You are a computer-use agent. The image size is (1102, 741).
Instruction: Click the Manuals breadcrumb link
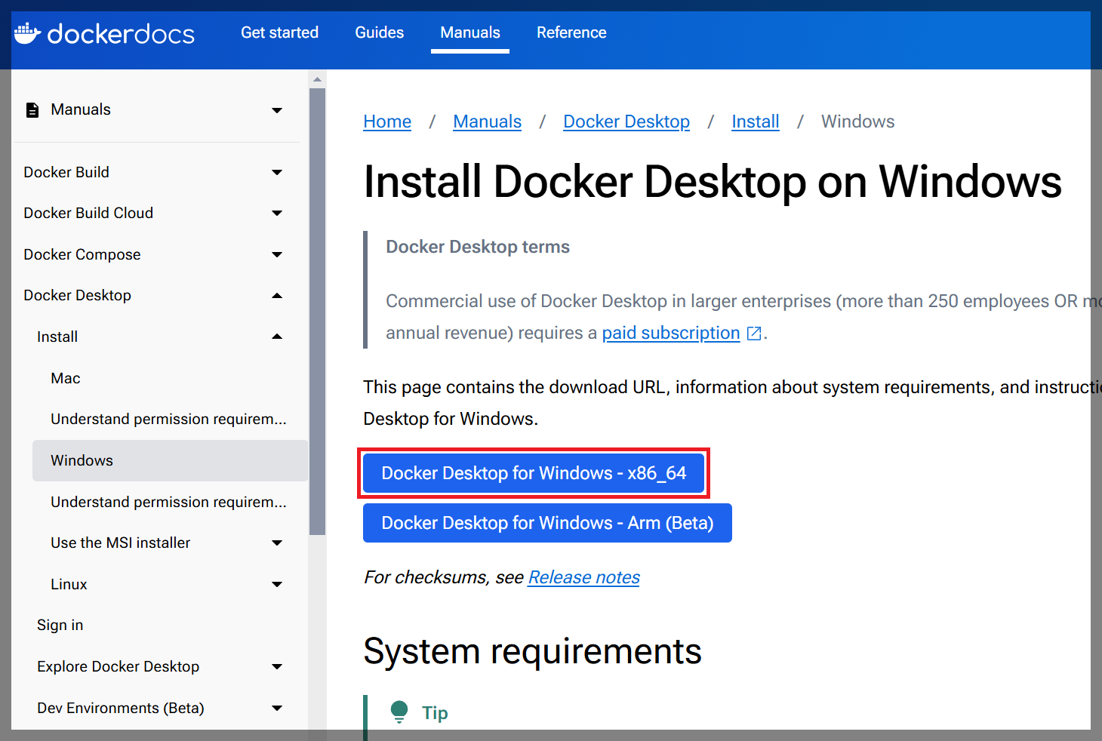pos(488,121)
